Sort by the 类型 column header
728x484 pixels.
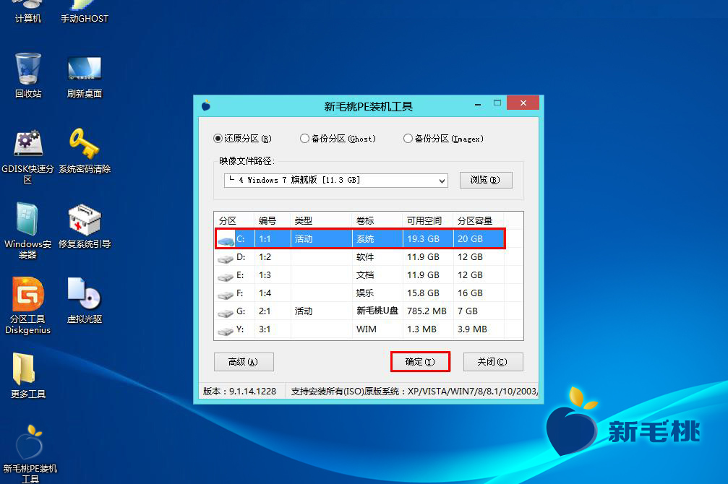coord(321,220)
